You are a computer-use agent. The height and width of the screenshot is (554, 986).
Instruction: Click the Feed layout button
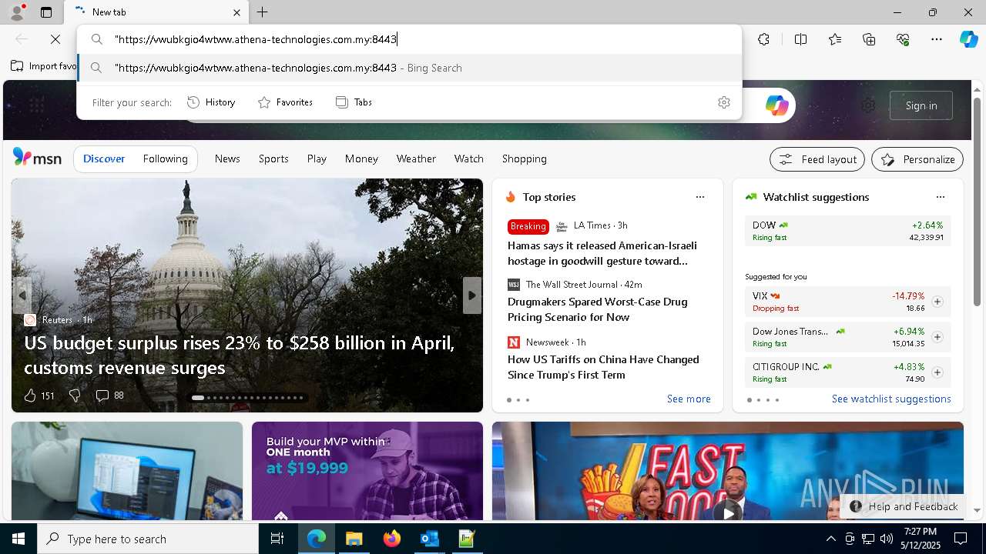coord(817,159)
